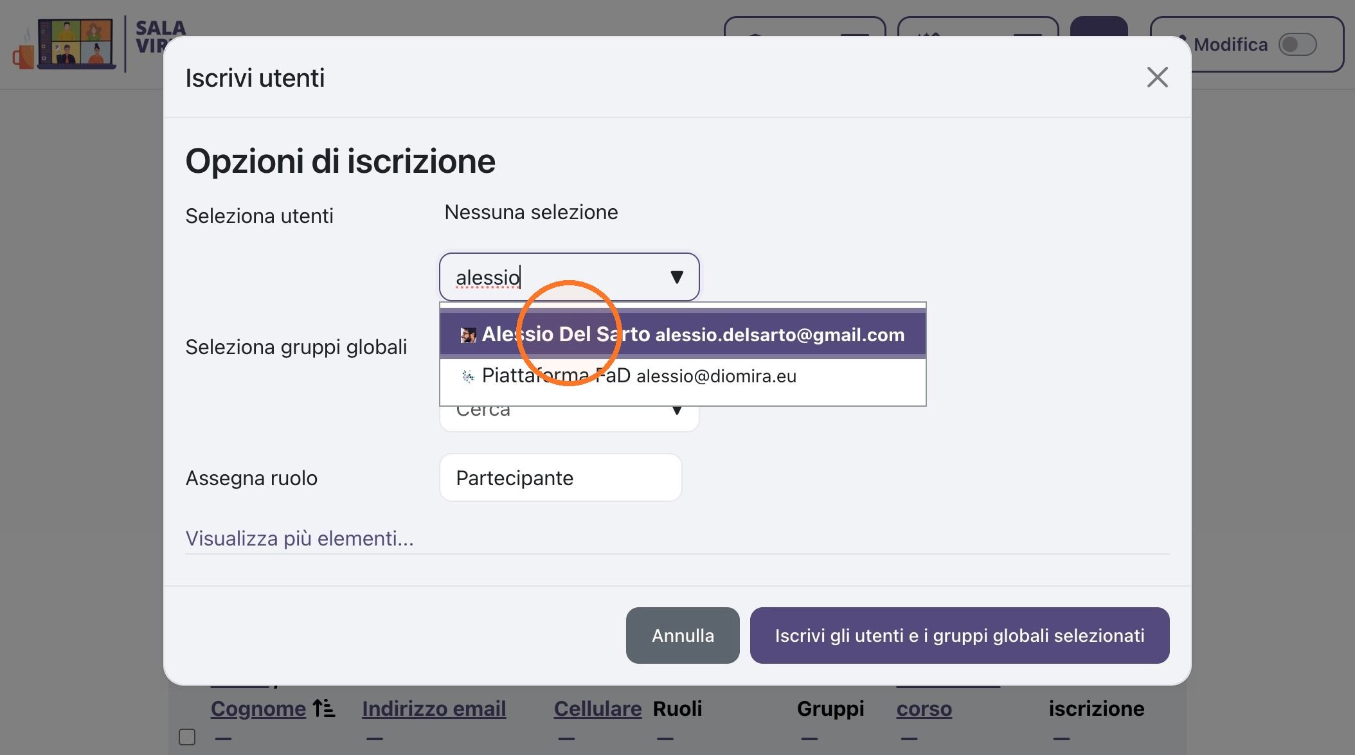Focus the user search field containing alessio

569,277
